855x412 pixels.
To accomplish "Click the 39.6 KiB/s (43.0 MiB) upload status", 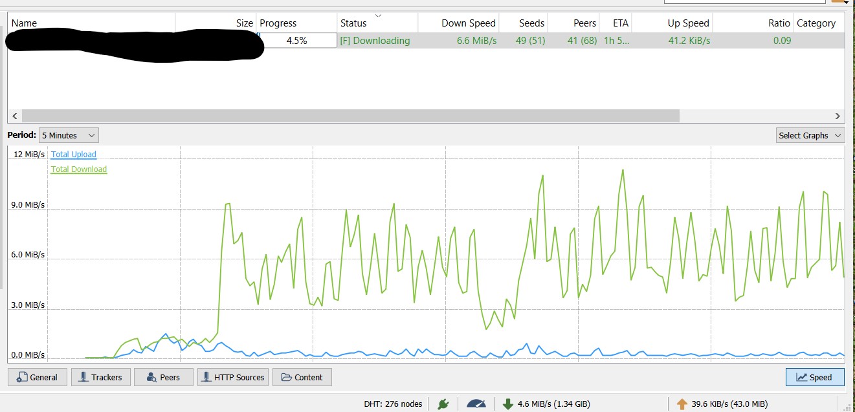I will [729, 404].
